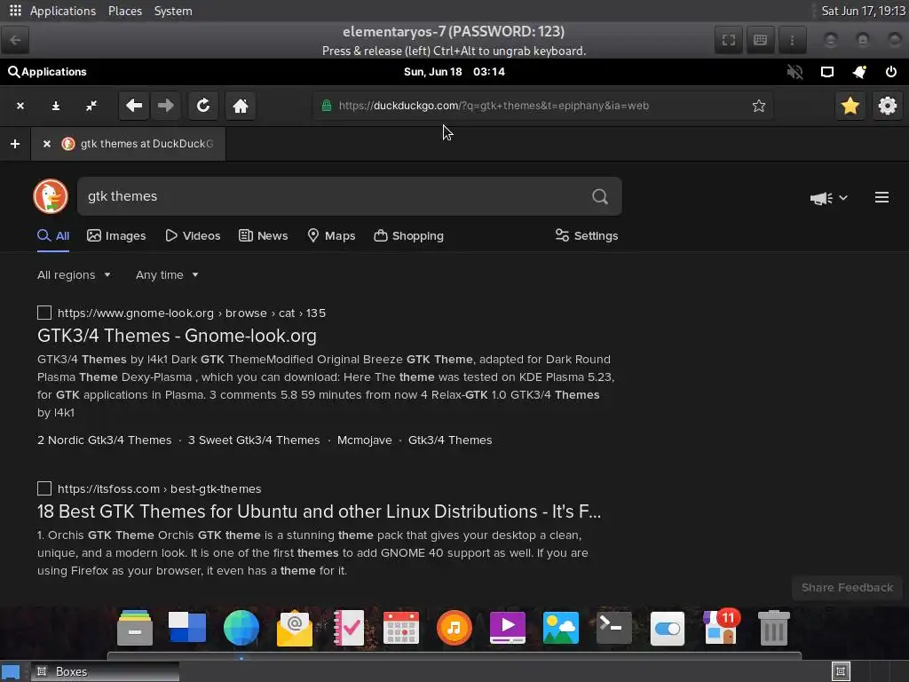Open Calendar from the dock
The image size is (909, 682).
coord(401,628)
